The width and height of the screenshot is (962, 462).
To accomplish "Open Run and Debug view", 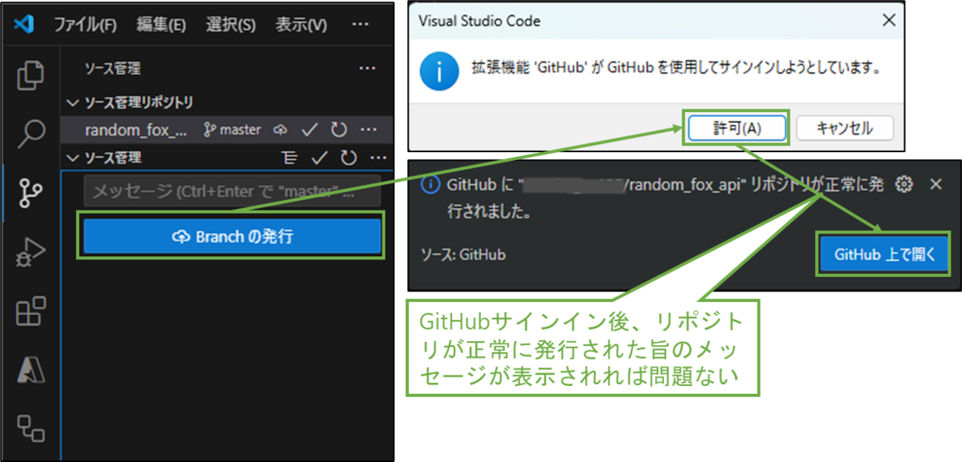I will [x=31, y=253].
